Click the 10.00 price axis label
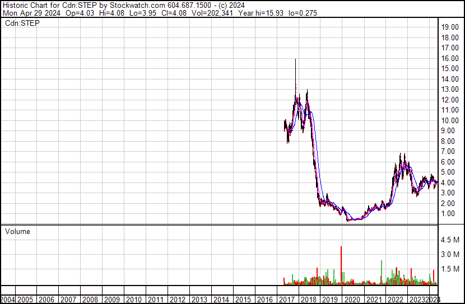465x304 pixels. click(450, 120)
